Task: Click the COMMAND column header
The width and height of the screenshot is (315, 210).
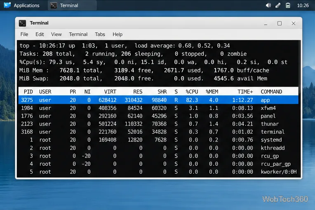Action: pyautogui.click(x=271, y=92)
